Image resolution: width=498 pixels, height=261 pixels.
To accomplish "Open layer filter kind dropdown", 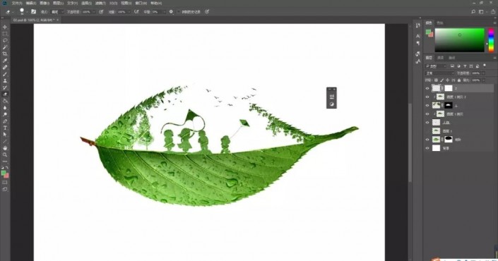I will 436,66.
